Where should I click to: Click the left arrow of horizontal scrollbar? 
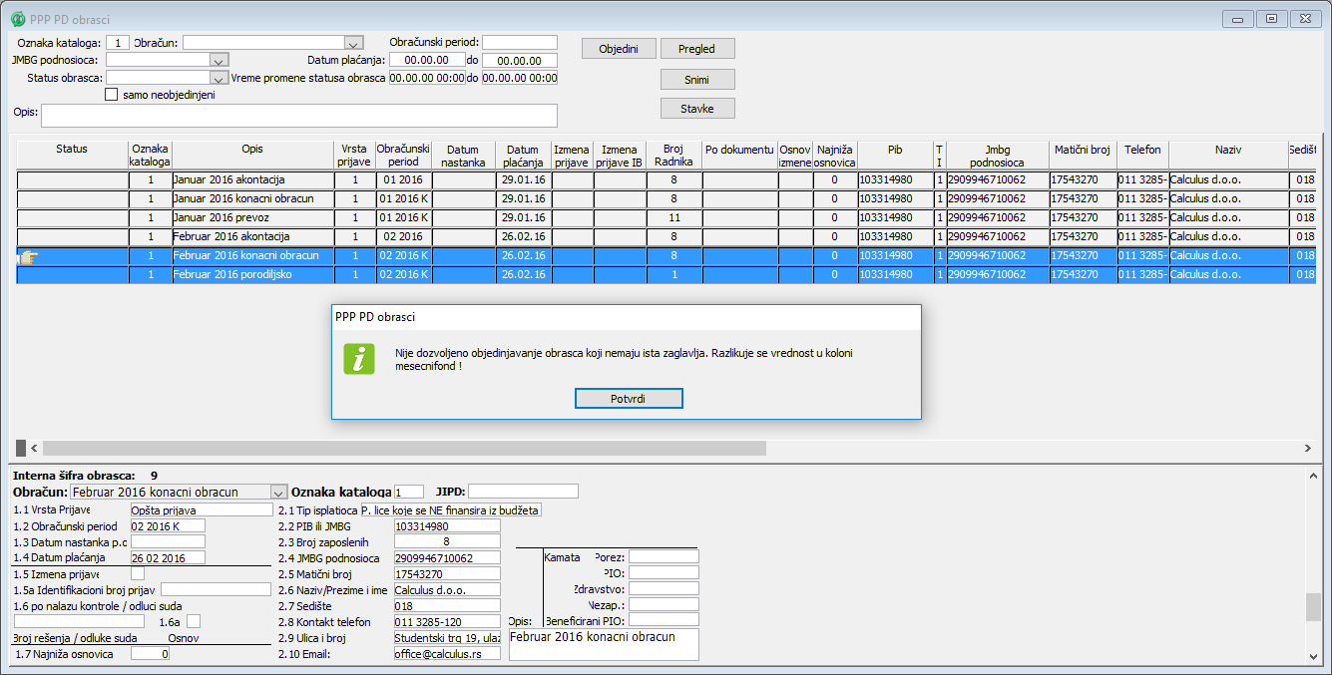(33, 449)
